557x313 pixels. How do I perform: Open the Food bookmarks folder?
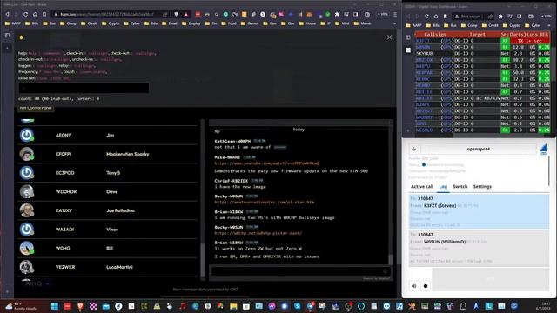tap(229, 23)
